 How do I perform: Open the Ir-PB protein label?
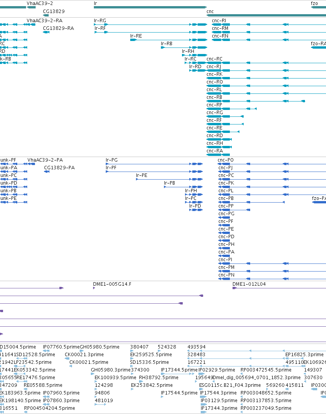[169, 183]
